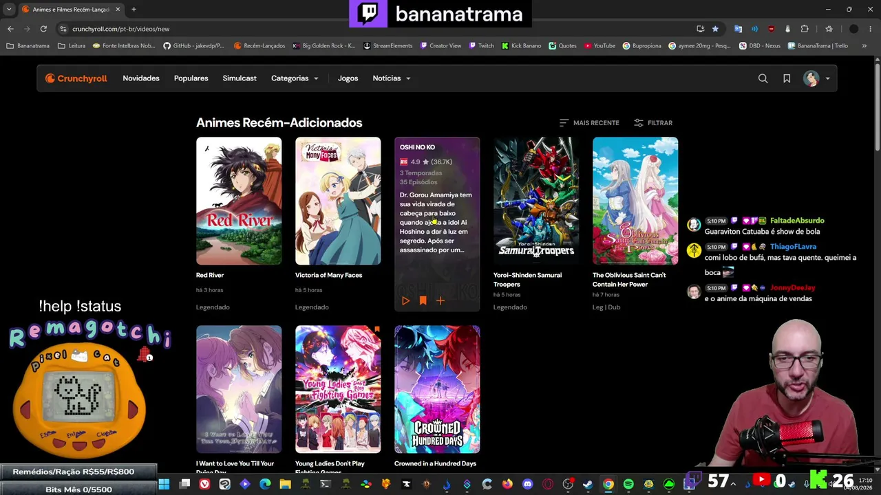
Task: Open the Windows Start menu
Action: pyautogui.click(x=164, y=484)
